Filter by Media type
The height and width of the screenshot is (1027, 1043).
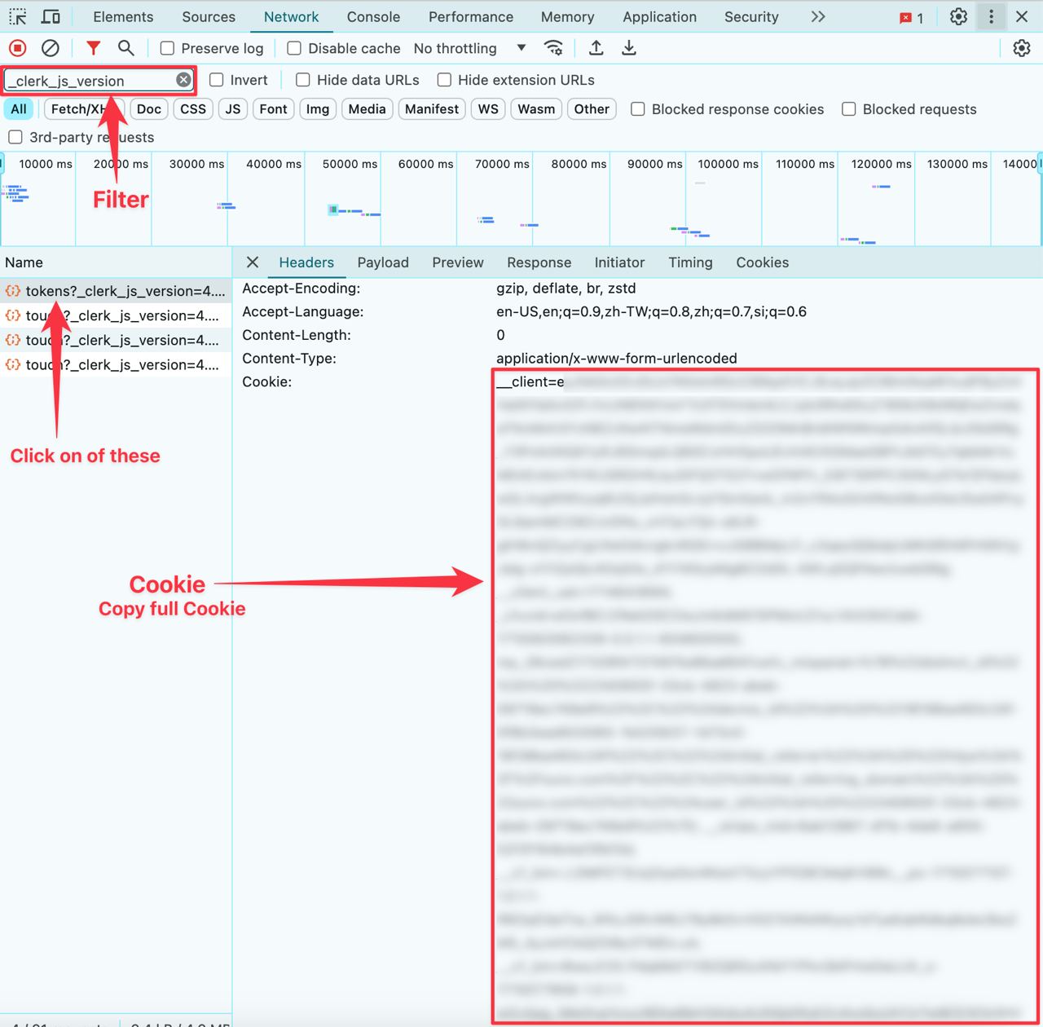tap(367, 109)
